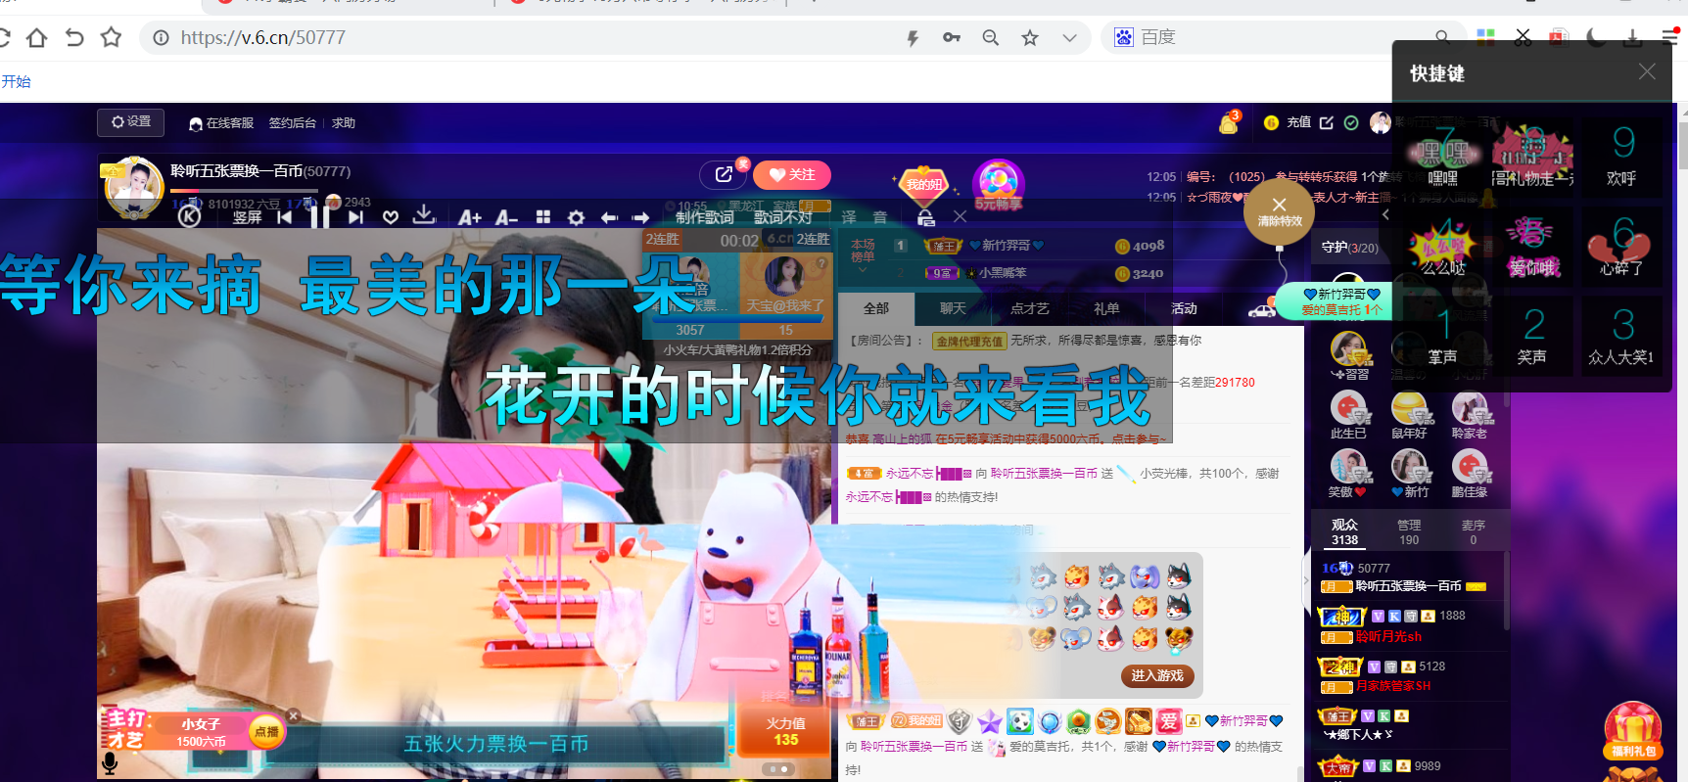Click the right arrow lyrics offset icon
Viewport: 1688px width, 782px height.
tap(641, 217)
